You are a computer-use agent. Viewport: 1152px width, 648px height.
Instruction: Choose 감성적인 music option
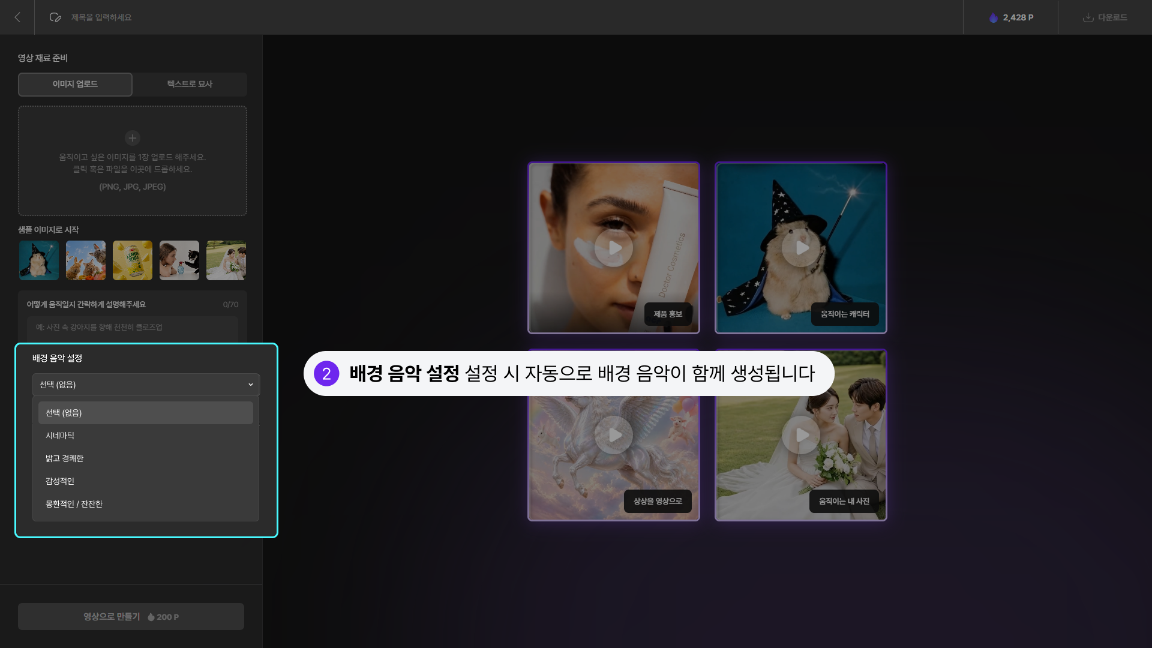click(146, 481)
